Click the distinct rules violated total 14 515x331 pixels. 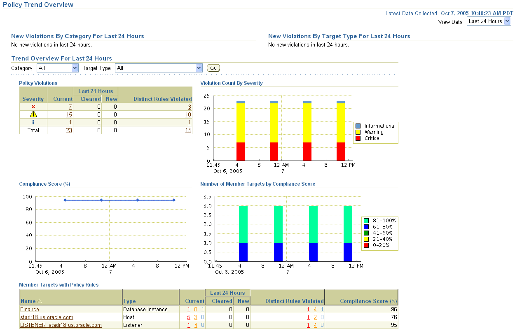189,130
